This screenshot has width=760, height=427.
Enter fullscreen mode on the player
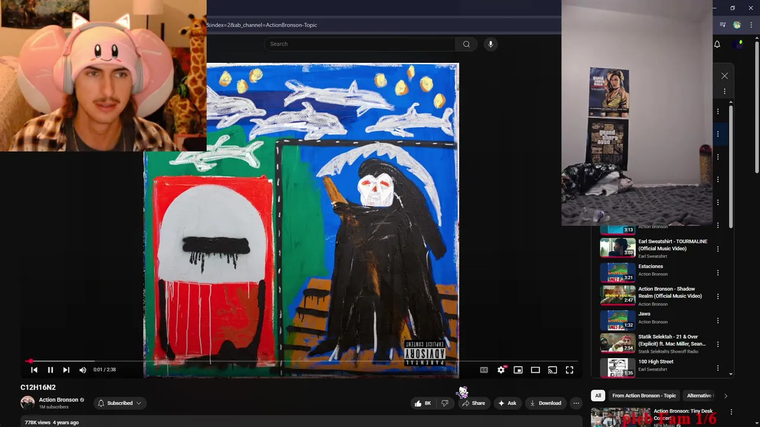coord(569,369)
